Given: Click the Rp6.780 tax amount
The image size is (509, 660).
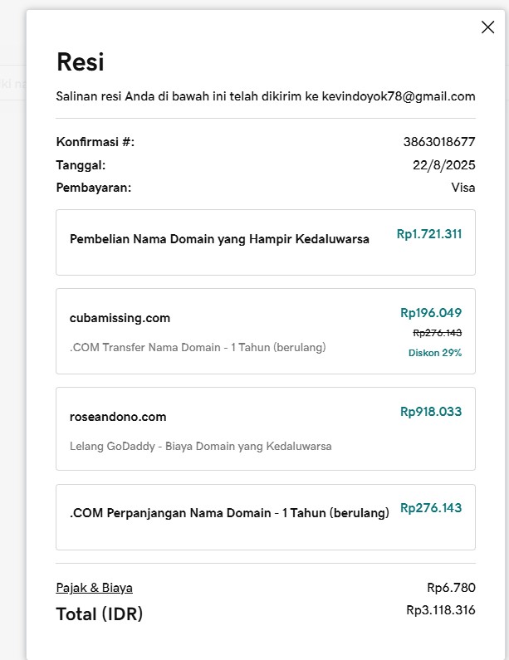Looking at the screenshot, I should [451, 588].
